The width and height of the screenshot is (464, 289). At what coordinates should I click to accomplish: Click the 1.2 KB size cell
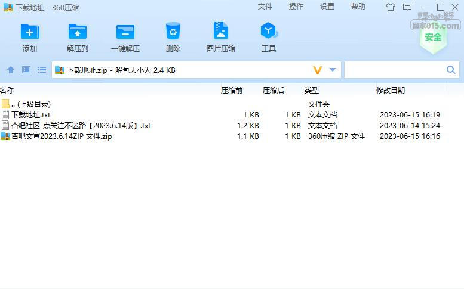[248, 126]
